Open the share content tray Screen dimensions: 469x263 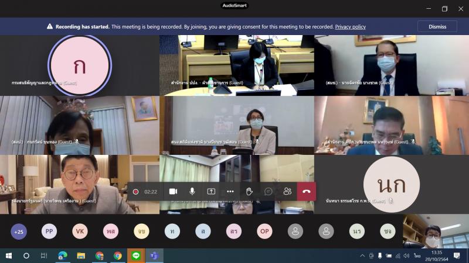tap(211, 192)
